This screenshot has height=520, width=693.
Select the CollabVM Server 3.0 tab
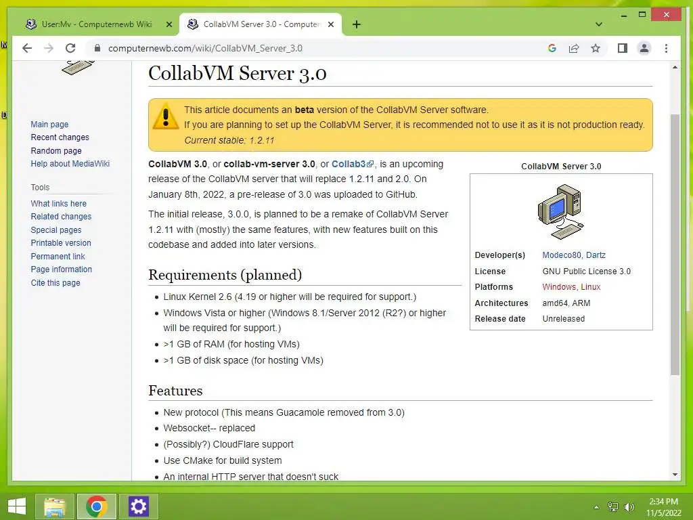pos(261,24)
